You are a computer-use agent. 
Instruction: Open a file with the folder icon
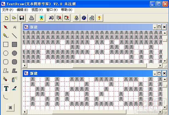(x=14, y=18)
